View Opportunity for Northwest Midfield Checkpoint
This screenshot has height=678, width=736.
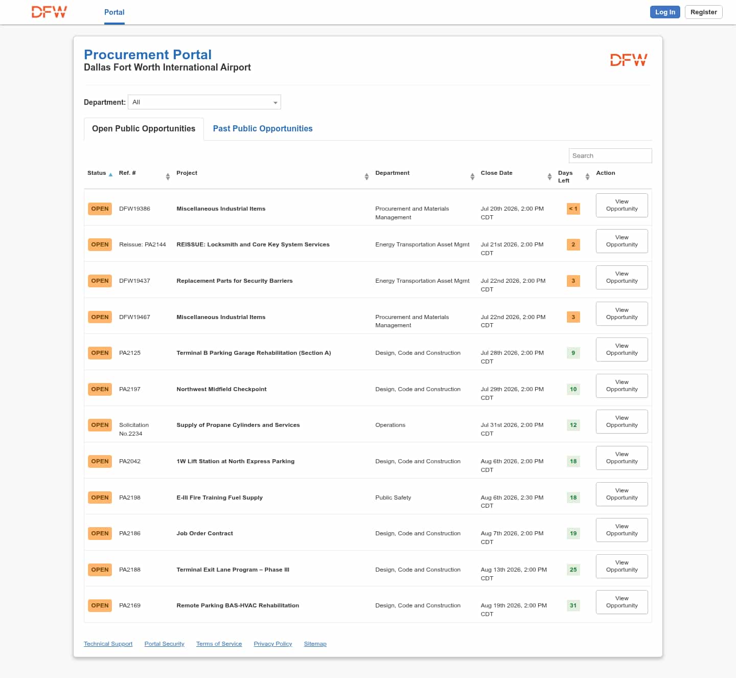622,386
